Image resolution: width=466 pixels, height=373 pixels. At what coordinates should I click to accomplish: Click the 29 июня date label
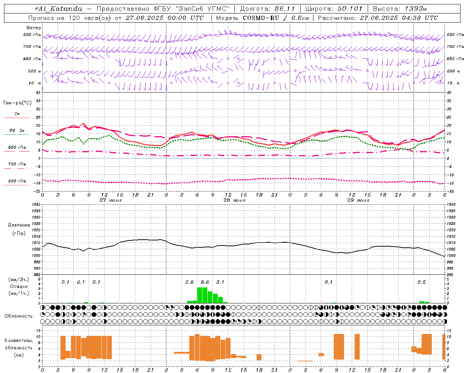tap(358, 200)
